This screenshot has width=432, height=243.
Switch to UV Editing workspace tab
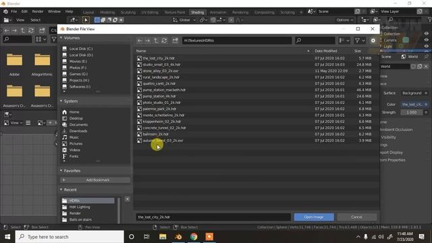150,12
